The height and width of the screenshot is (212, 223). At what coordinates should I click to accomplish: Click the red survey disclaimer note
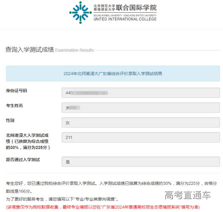click(x=103, y=207)
